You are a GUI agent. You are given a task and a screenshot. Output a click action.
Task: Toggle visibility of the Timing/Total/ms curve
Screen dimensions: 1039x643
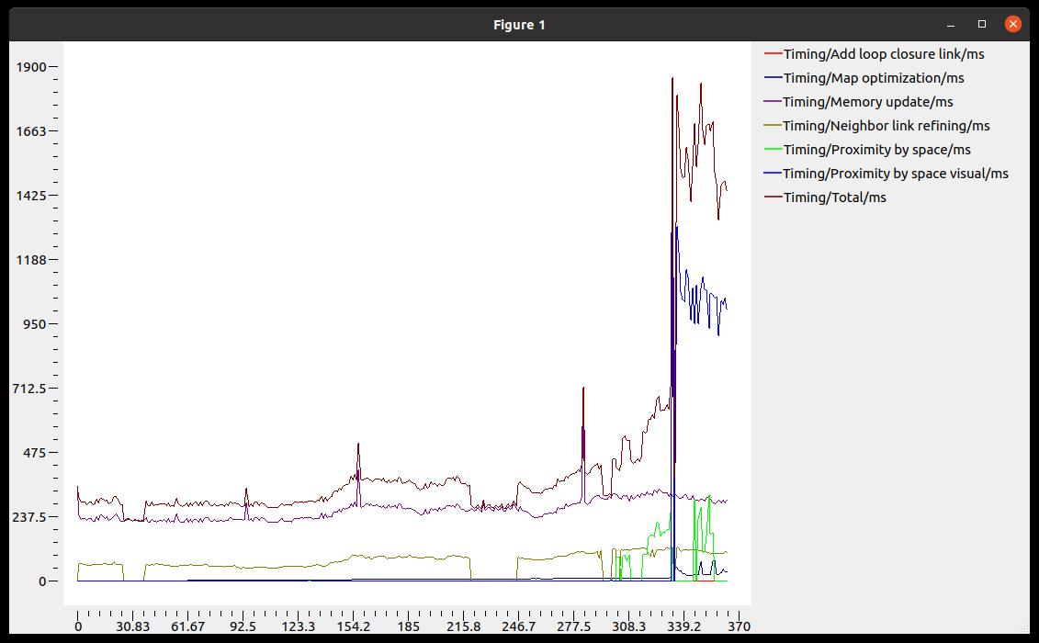click(834, 197)
